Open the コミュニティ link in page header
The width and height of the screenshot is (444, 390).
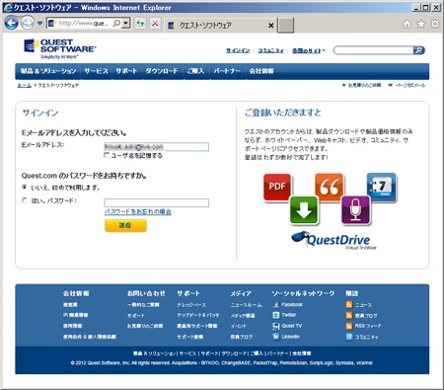point(270,50)
